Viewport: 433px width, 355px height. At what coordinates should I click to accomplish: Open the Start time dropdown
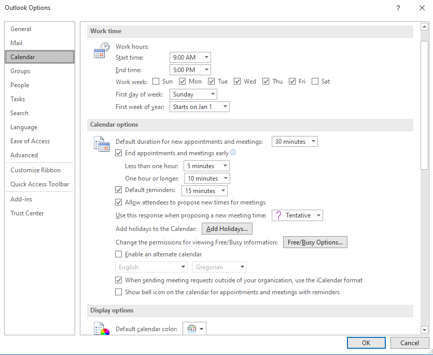coord(190,57)
